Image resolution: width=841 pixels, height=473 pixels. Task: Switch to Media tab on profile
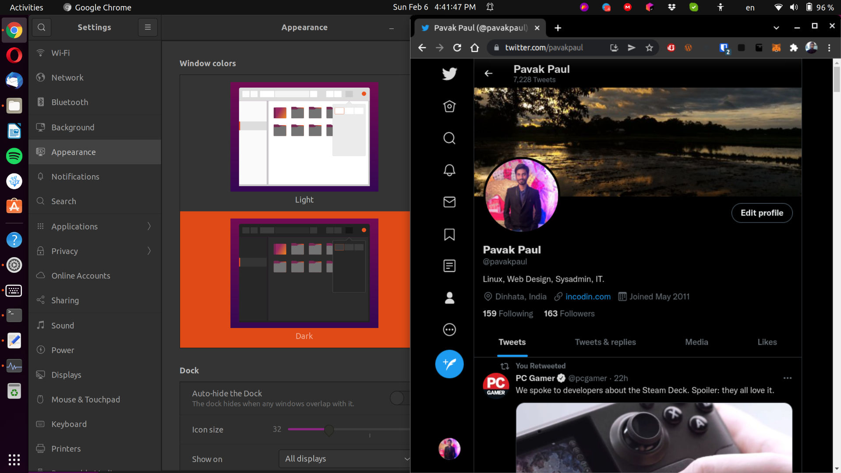point(696,342)
